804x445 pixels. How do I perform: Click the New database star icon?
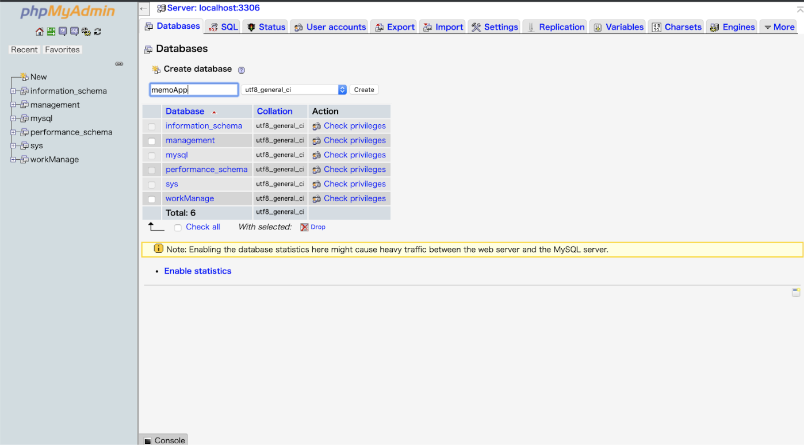pyautogui.click(x=24, y=76)
